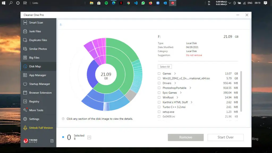Open Netflix from the taskbar
The height and width of the screenshot is (153, 272).
tap(121, 3)
